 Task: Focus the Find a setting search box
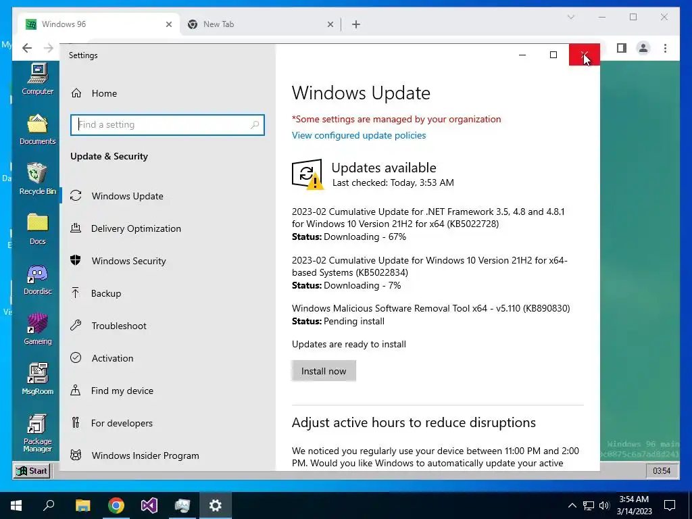[x=168, y=125]
